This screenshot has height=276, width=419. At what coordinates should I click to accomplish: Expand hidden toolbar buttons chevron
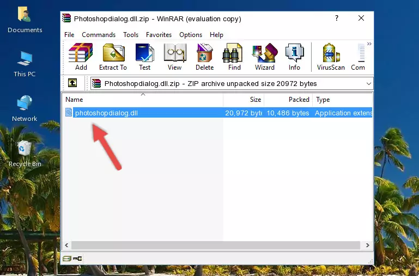tap(369, 44)
